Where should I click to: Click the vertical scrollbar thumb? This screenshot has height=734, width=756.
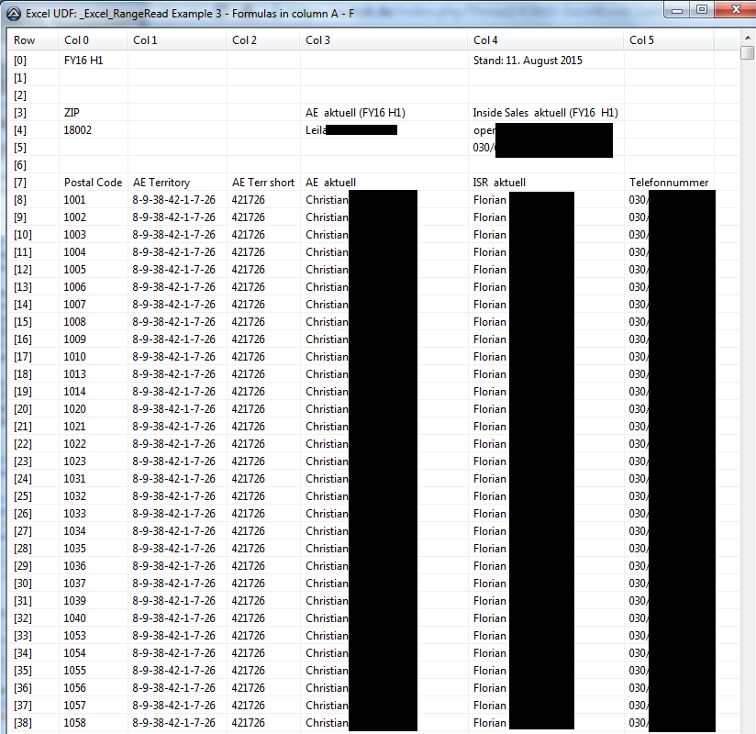tap(748, 51)
